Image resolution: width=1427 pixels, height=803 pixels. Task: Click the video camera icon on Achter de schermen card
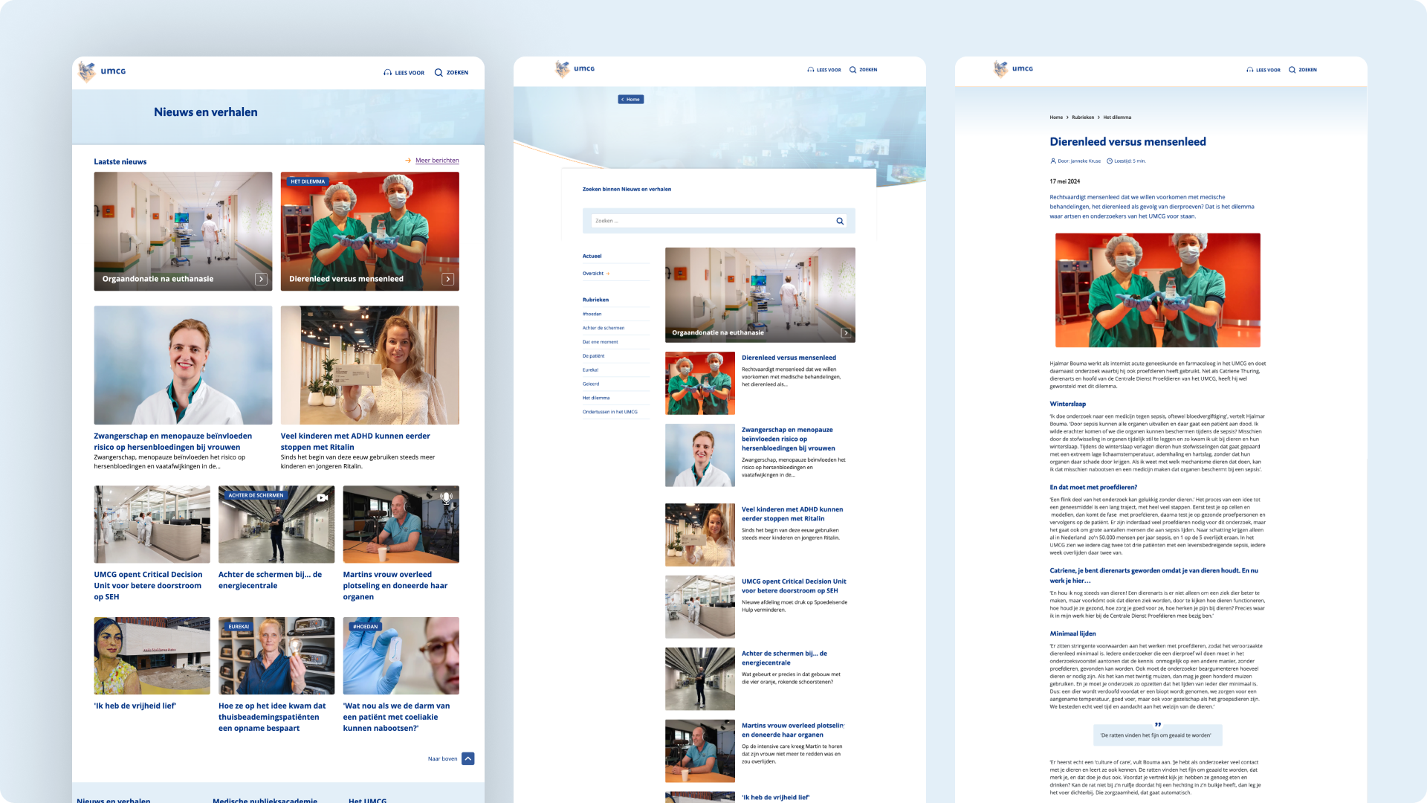(x=323, y=498)
